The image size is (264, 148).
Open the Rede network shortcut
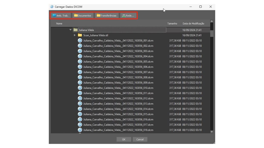pyautogui.click(x=128, y=16)
